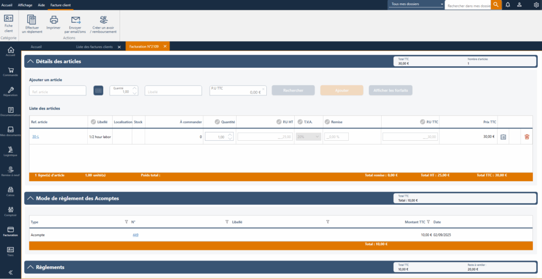Screen dimensions: 542x279
Task: Open the Affichage menu
Action: point(25,5)
